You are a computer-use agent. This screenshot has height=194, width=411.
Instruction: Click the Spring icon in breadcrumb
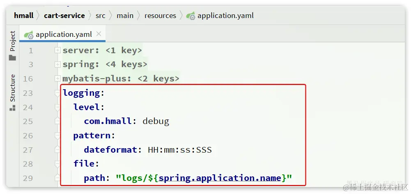[x=191, y=16]
